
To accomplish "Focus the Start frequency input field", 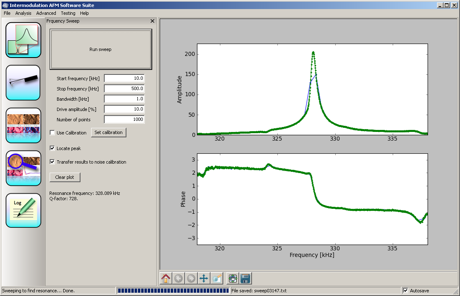I will tap(124, 79).
